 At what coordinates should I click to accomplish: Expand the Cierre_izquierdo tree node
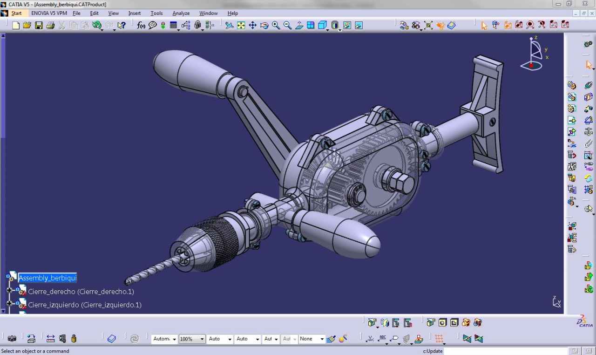click(9, 303)
